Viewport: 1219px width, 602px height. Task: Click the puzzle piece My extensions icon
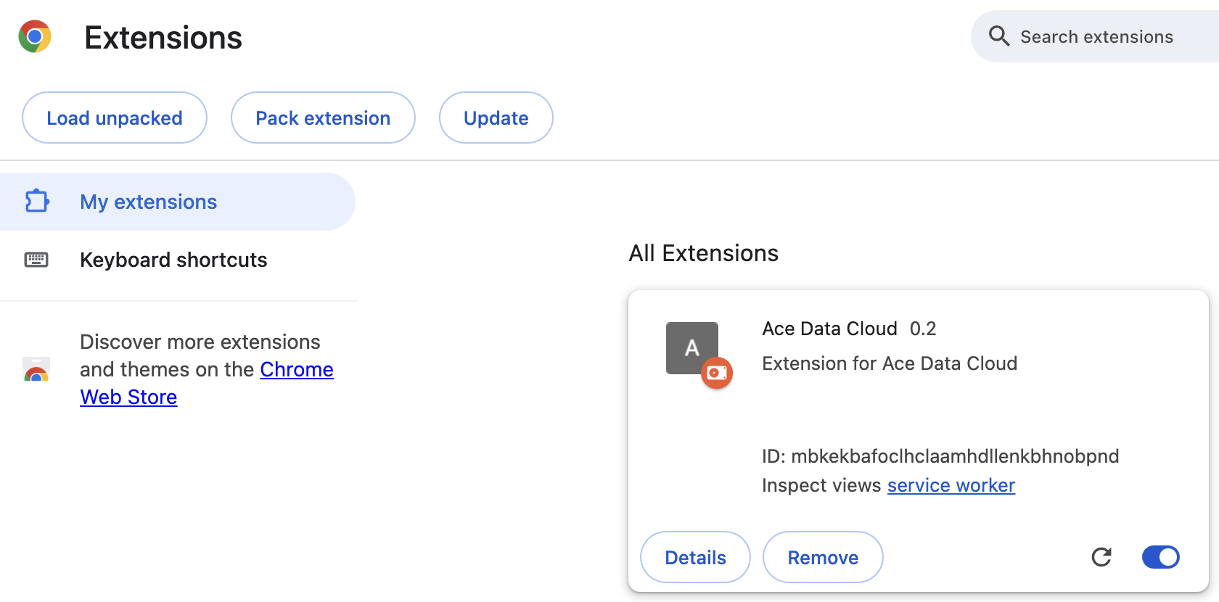pyautogui.click(x=37, y=201)
